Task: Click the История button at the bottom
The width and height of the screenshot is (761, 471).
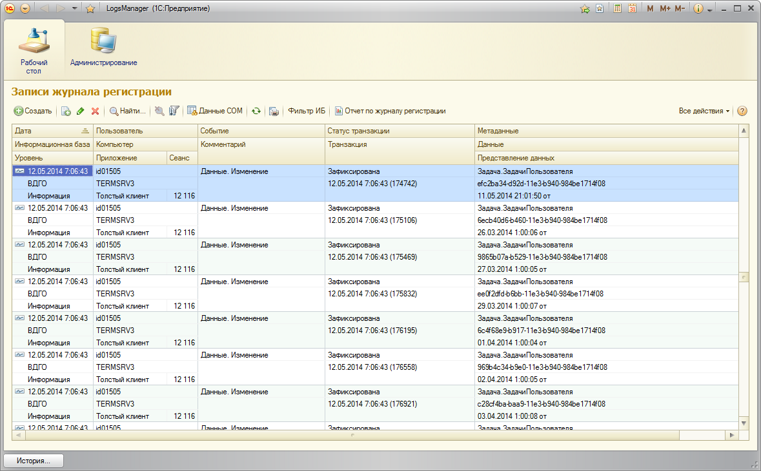Action: (x=34, y=461)
